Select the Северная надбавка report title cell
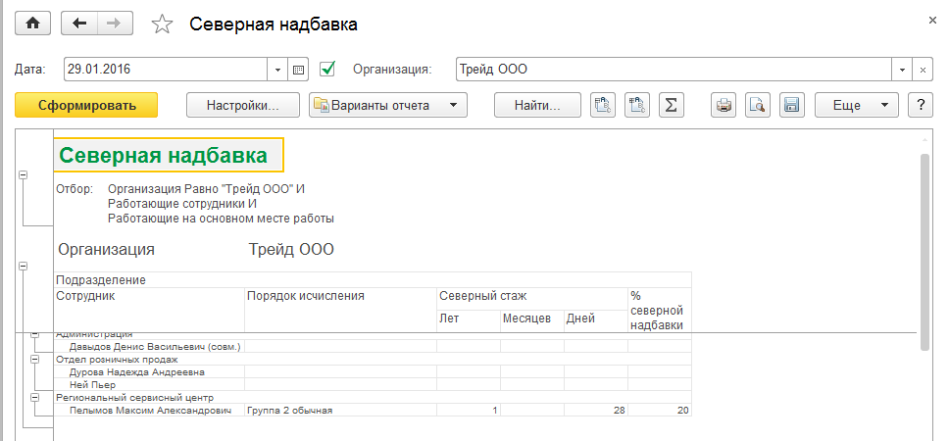 pyautogui.click(x=169, y=156)
